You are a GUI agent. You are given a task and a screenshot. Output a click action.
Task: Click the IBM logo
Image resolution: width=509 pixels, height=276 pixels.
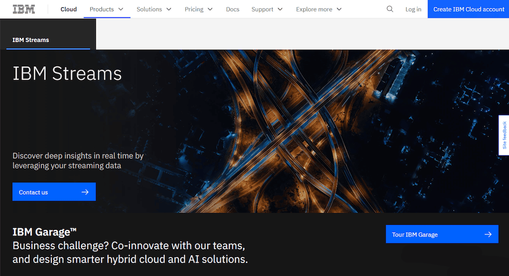(x=24, y=9)
